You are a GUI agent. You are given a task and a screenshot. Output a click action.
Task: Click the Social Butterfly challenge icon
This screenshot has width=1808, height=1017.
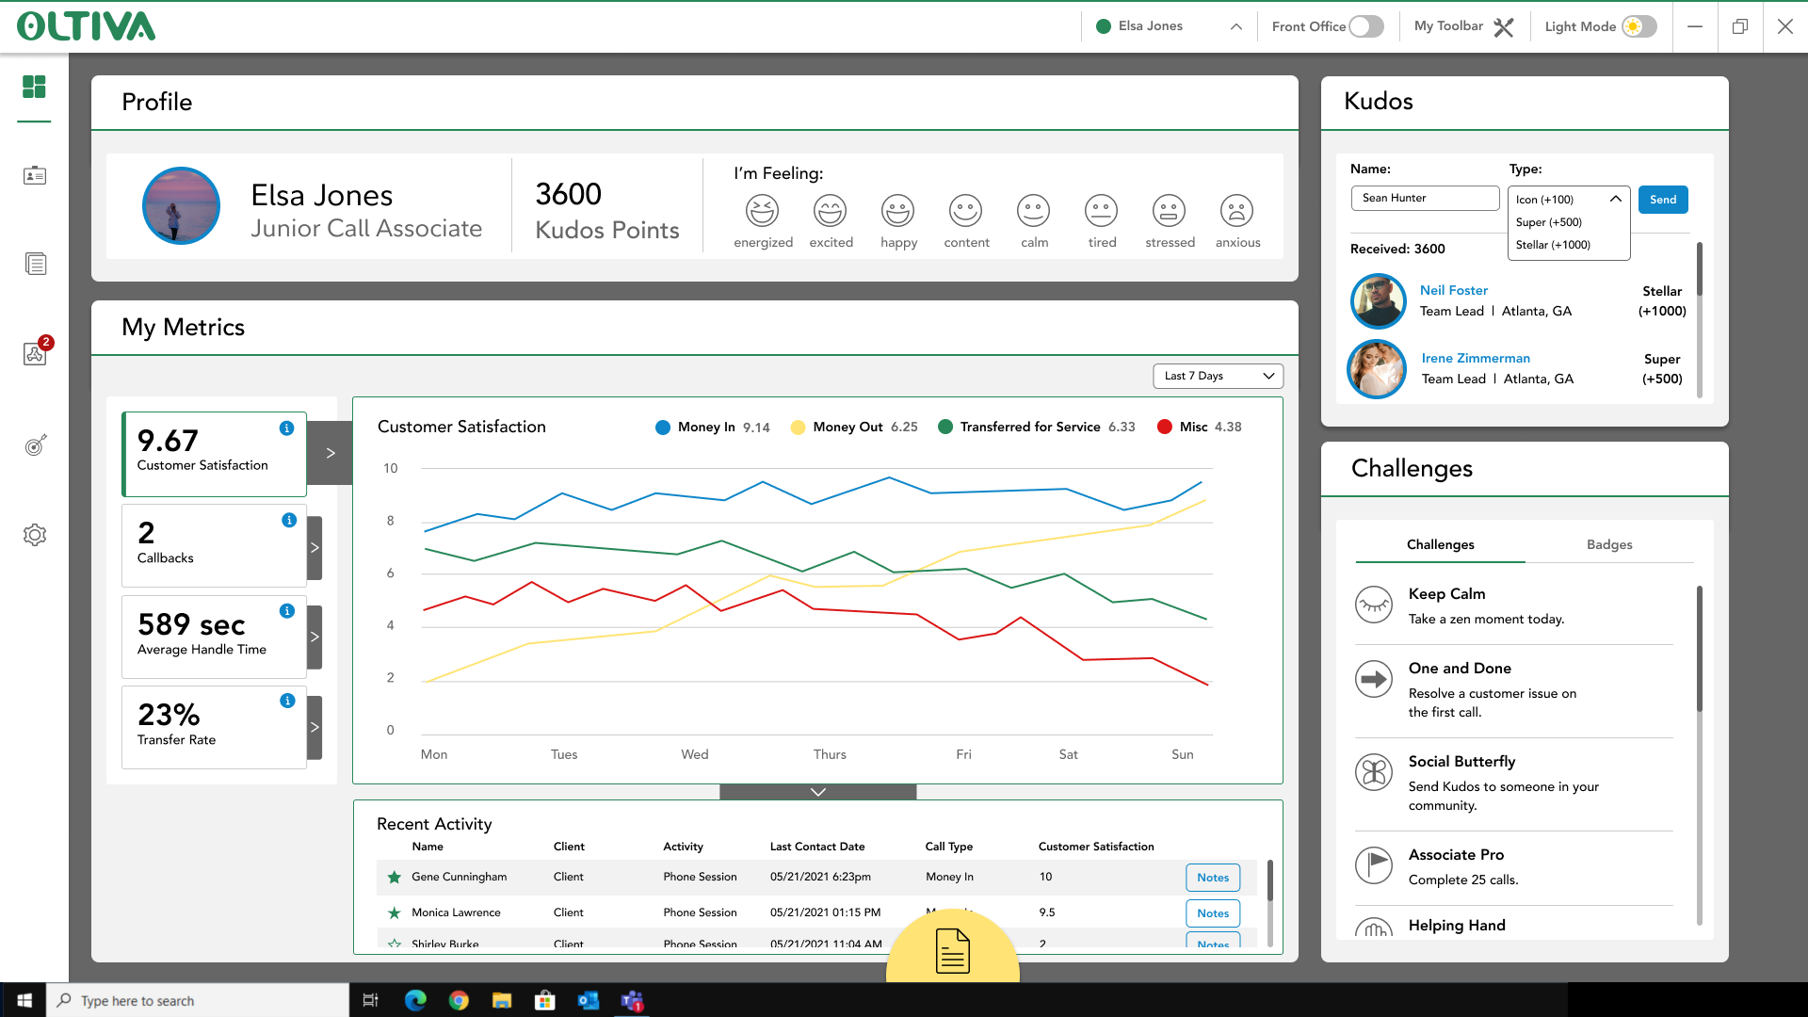click(x=1374, y=772)
